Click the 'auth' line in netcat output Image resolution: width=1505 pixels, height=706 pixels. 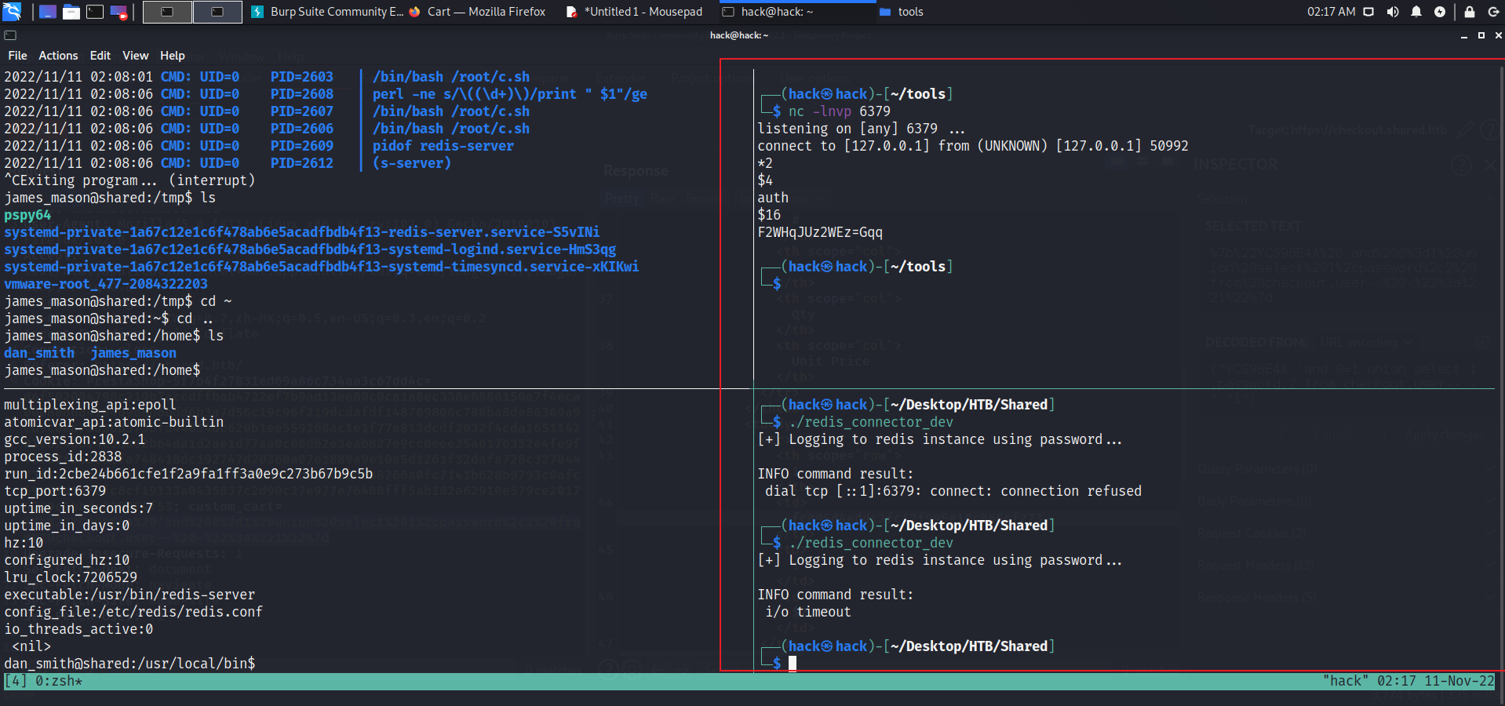pyautogui.click(x=773, y=198)
